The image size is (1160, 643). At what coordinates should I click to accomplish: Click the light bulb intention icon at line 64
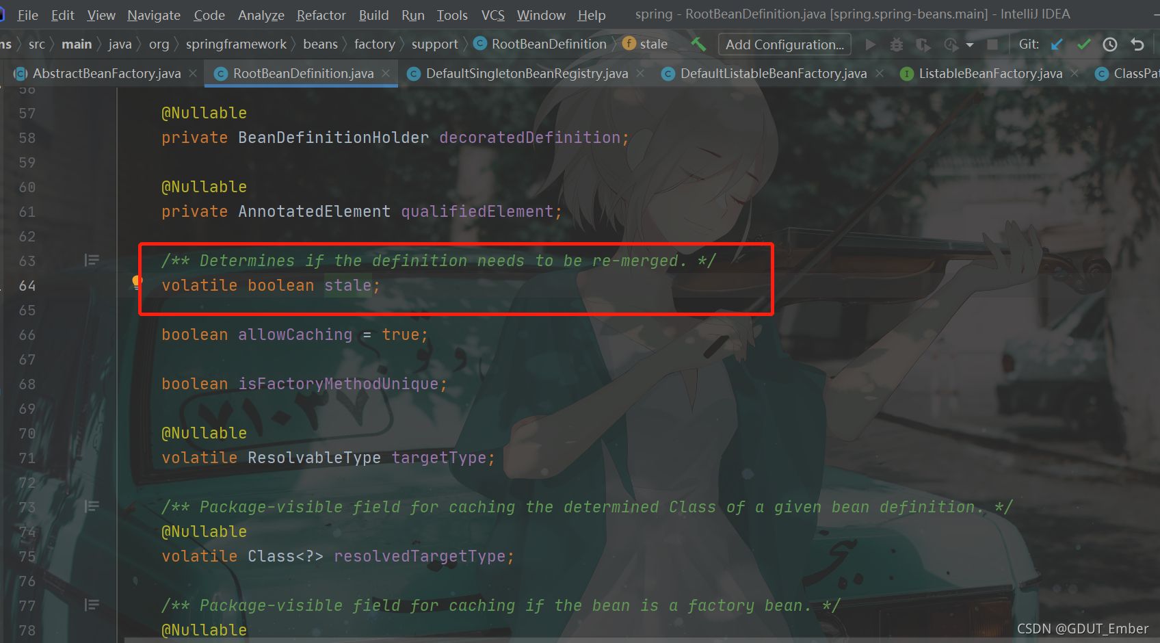(137, 282)
